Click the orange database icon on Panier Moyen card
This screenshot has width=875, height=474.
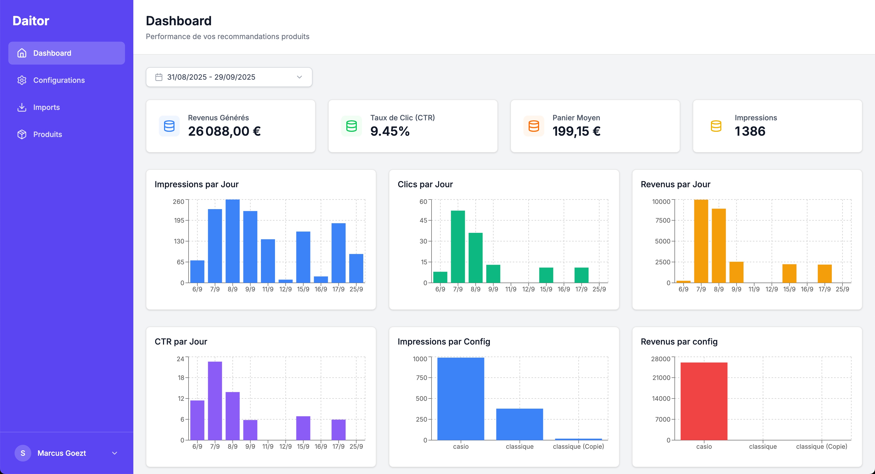[533, 126]
